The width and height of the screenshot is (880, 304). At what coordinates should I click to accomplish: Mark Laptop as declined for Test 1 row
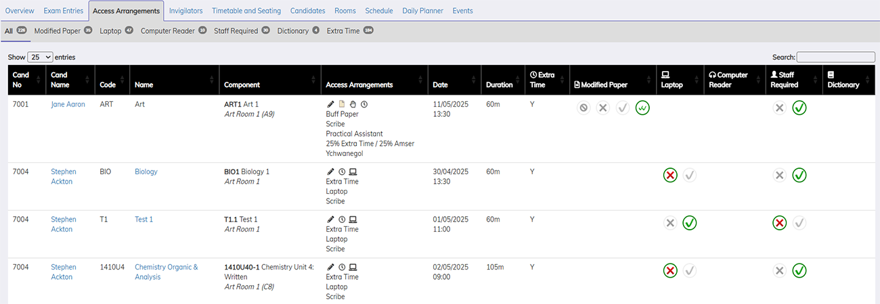click(x=670, y=223)
